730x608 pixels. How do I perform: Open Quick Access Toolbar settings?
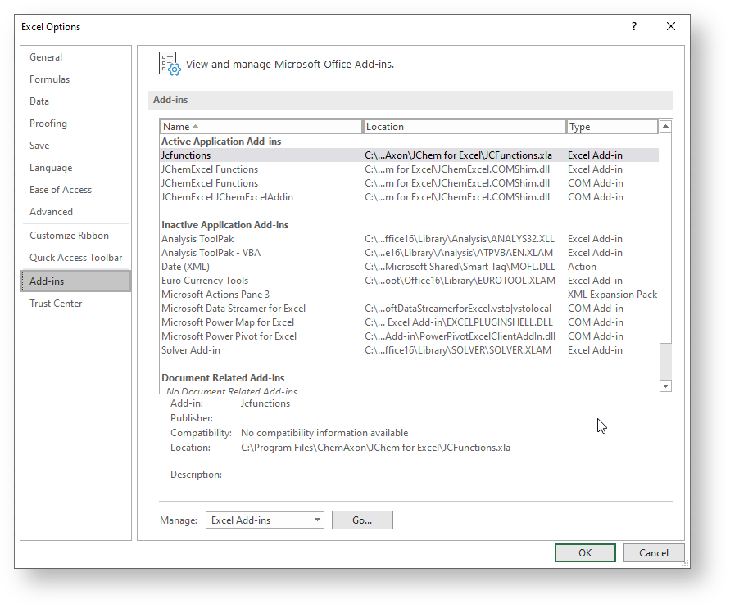(75, 258)
